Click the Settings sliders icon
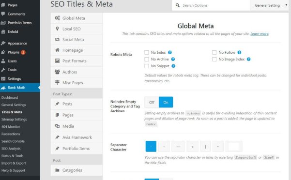Screen dimensions: 291x180 click(3, 79)
